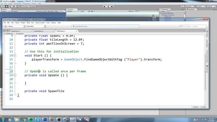
Task: Select Unity's Move tool in toolbar
Action: coord(6,6)
